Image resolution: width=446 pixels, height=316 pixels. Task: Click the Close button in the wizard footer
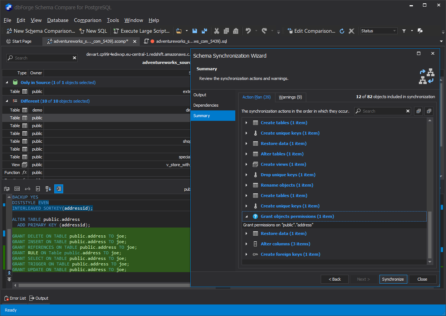[422, 279]
